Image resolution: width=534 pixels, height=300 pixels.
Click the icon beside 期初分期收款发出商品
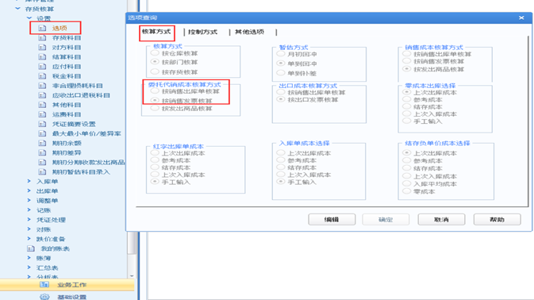pyautogui.click(x=42, y=162)
